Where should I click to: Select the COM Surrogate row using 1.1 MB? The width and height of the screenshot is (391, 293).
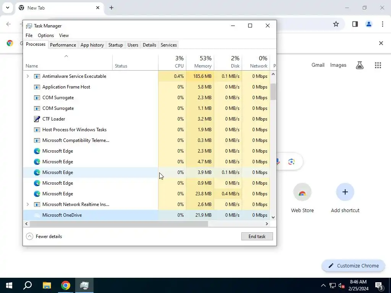point(146,108)
